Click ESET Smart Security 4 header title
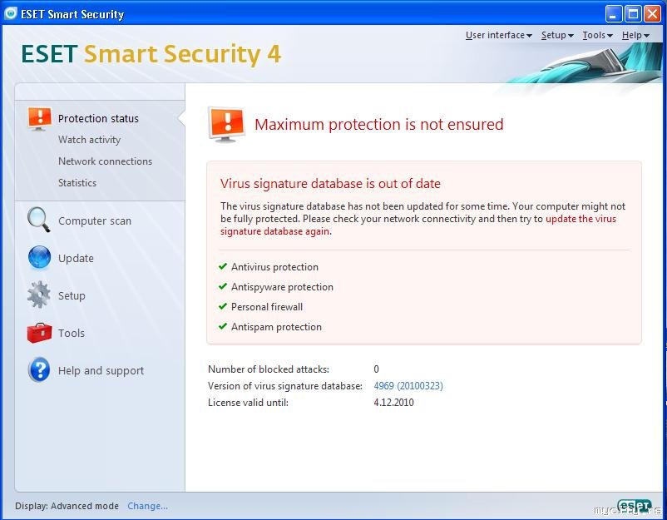Image resolution: width=667 pixels, height=520 pixels. click(151, 54)
